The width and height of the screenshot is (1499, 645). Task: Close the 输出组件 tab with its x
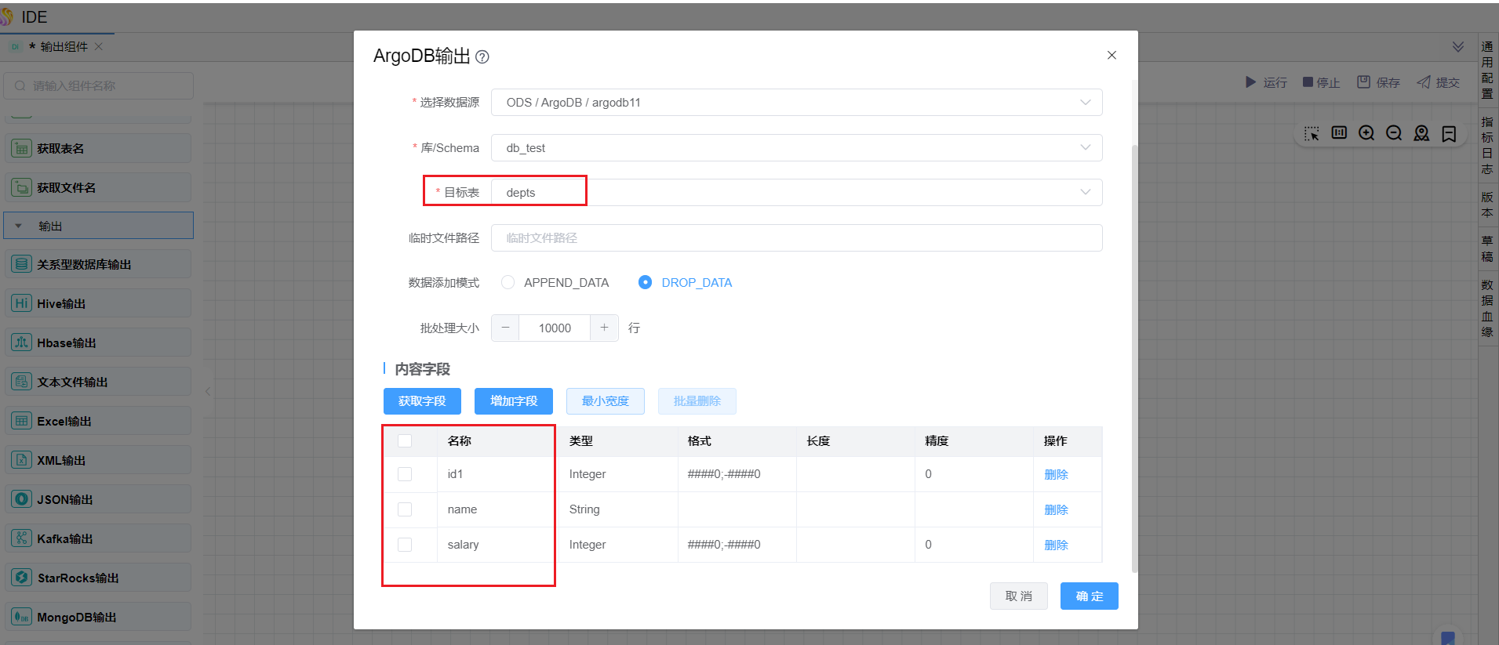(x=99, y=47)
